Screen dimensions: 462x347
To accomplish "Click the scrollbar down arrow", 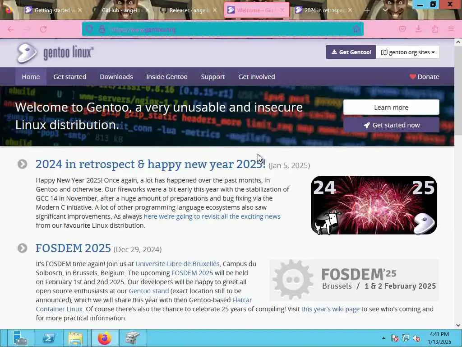I will [458, 325].
